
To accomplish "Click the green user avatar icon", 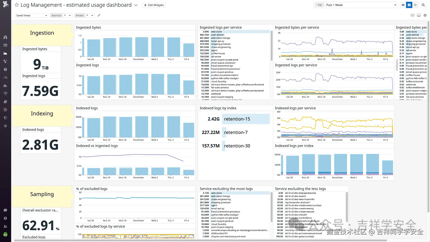I will (5, 234).
